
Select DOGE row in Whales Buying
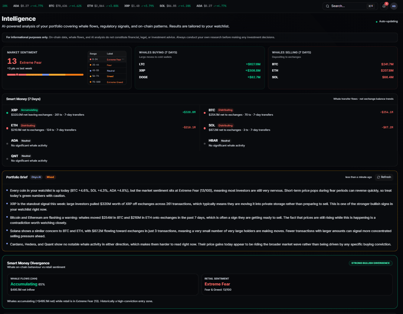click(x=200, y=77)
